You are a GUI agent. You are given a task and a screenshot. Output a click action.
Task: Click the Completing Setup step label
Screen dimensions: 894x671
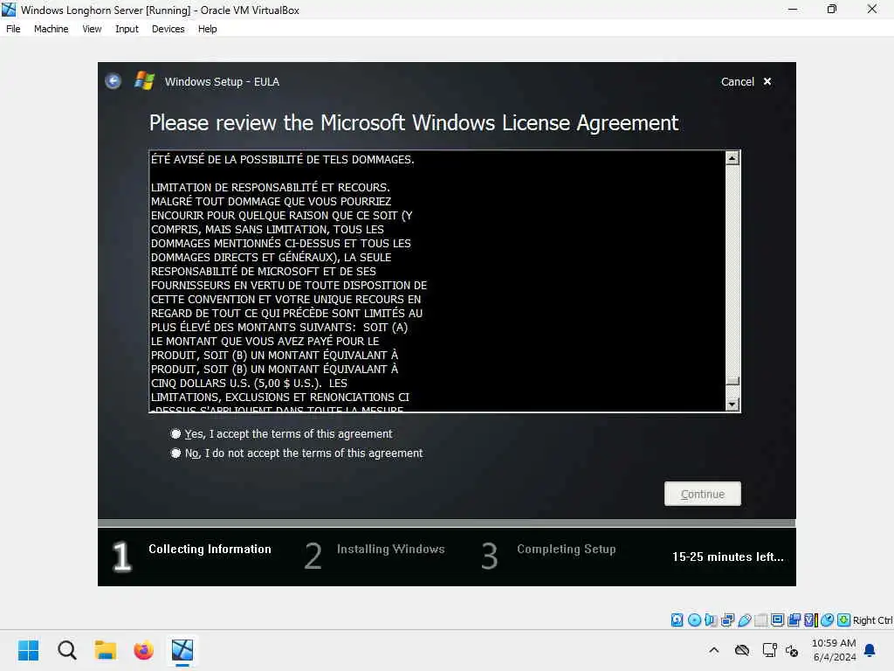(566, 549)
